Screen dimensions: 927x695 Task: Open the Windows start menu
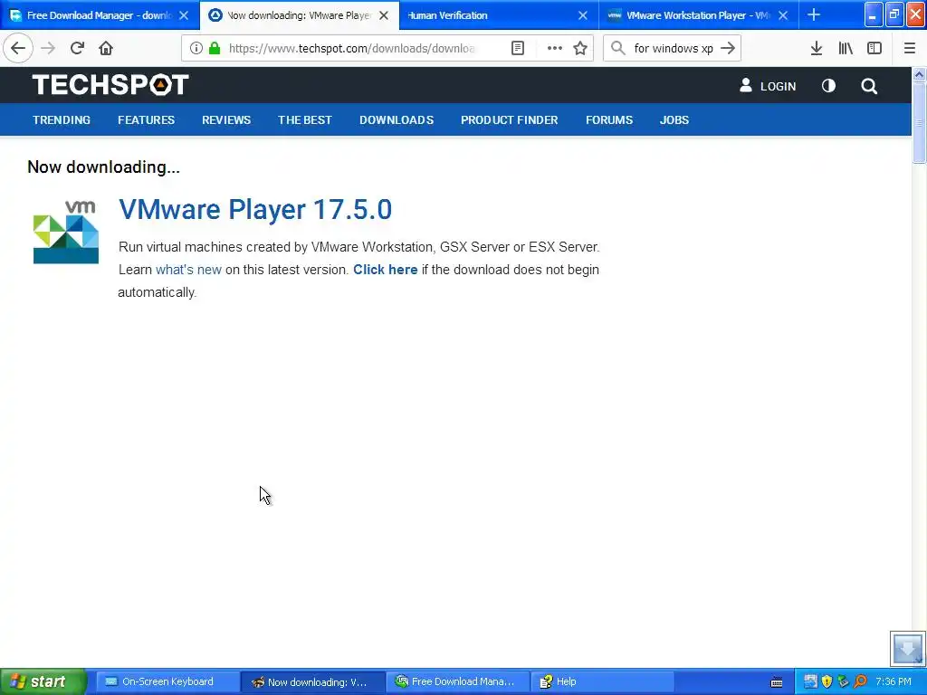click(43, 681)
